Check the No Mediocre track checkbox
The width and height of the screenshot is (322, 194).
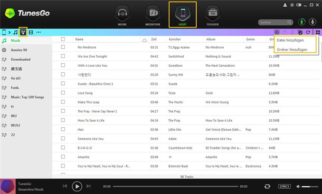click(x=63, y=47)
